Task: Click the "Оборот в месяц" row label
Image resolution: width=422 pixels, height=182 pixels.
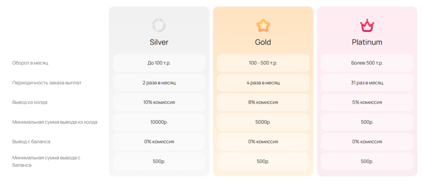Action: [30, 63]
